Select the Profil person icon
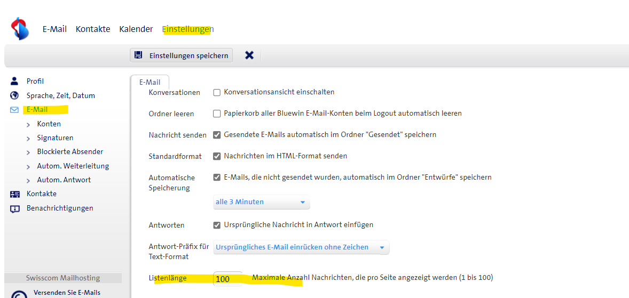This screenshot has width=629, height=298. [14, 82]
